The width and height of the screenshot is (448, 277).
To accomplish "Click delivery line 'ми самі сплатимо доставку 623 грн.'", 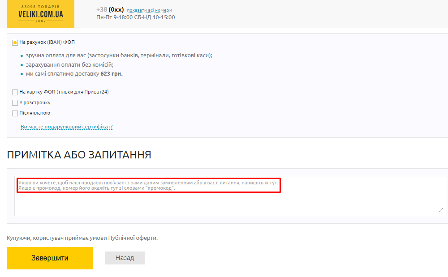I will (x=74, y=74).
